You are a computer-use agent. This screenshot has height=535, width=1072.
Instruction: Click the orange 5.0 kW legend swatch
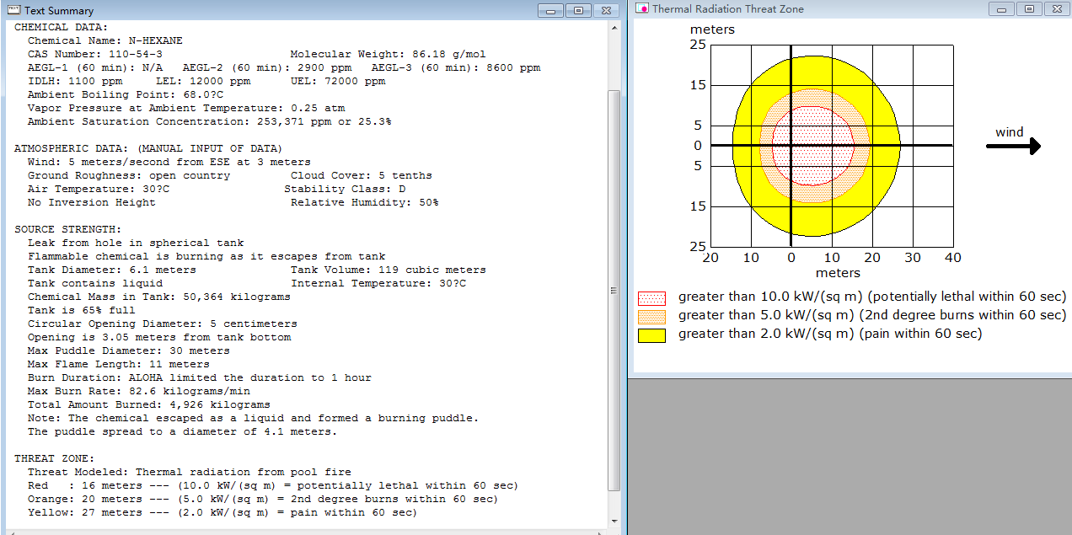[x=651, y=316]
